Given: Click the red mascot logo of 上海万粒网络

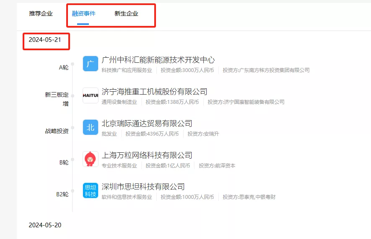Looking at the screenshot, I should click(91, 159).
